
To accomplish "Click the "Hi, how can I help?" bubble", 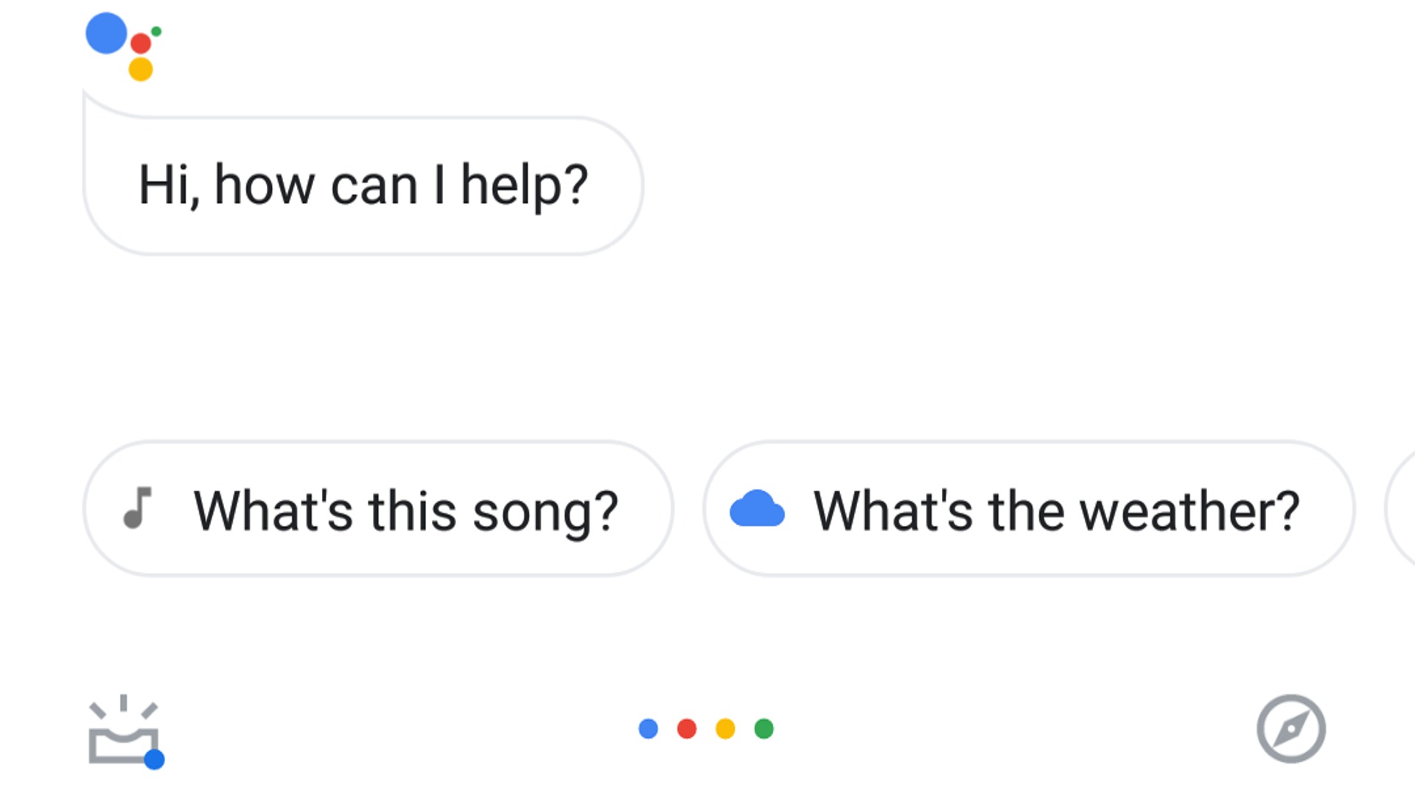I will (x=363, y=186).
